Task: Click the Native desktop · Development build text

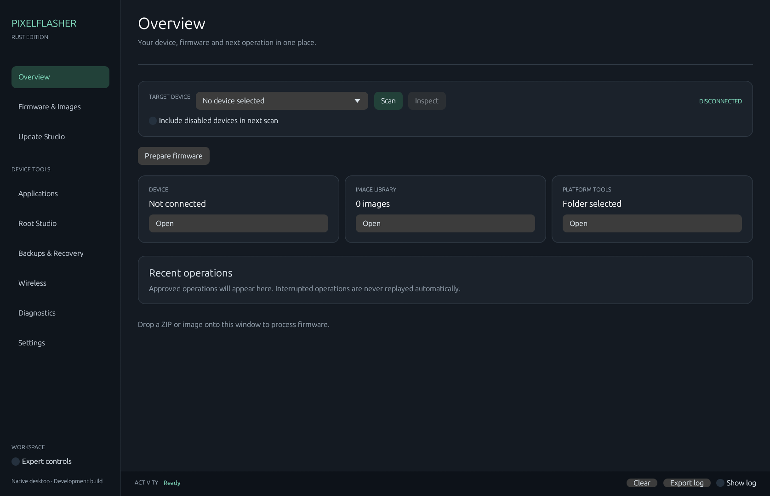Action: pyautogui.click(x=57, y=481)
